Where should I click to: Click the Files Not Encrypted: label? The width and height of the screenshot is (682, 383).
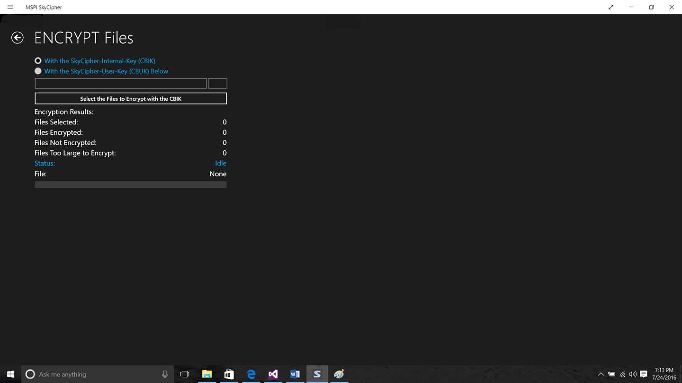[65, 142]
